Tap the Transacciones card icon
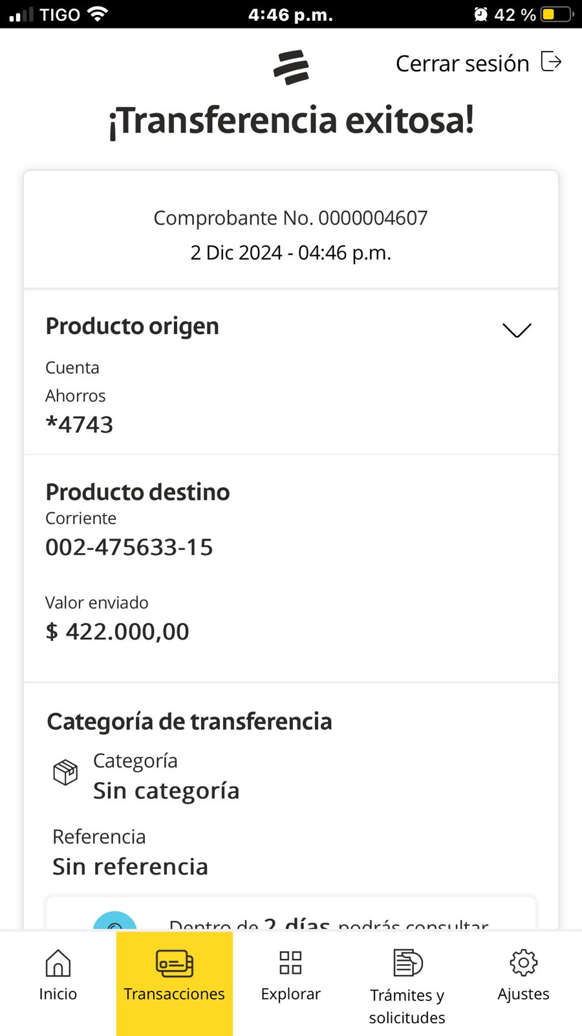The width and height of the screenshot is (582, 1036). click(175, 963)
